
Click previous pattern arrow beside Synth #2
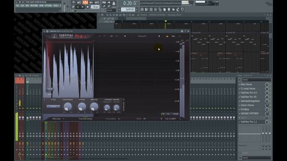click(120, 9)
